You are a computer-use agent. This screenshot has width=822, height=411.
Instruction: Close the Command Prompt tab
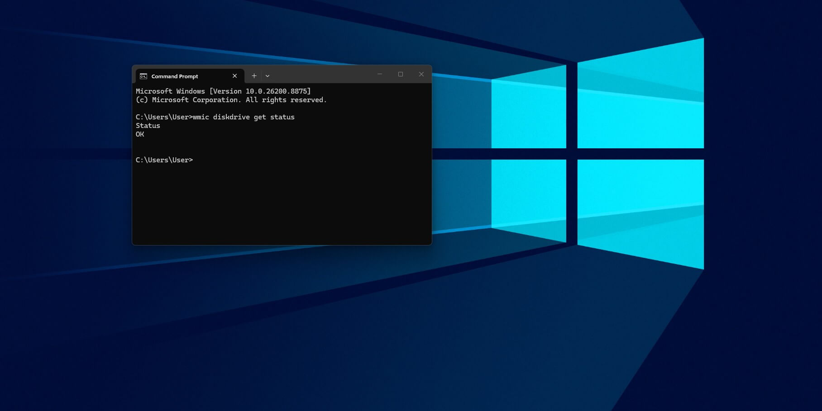pos(234,76)
